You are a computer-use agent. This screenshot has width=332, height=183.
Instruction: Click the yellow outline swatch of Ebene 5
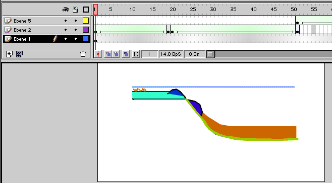point(86,21)
